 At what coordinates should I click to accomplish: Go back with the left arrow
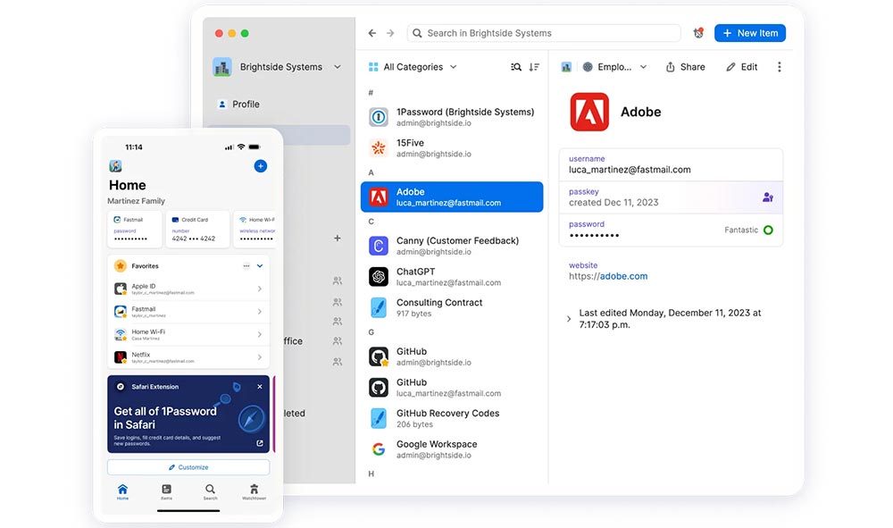point(371,33)
